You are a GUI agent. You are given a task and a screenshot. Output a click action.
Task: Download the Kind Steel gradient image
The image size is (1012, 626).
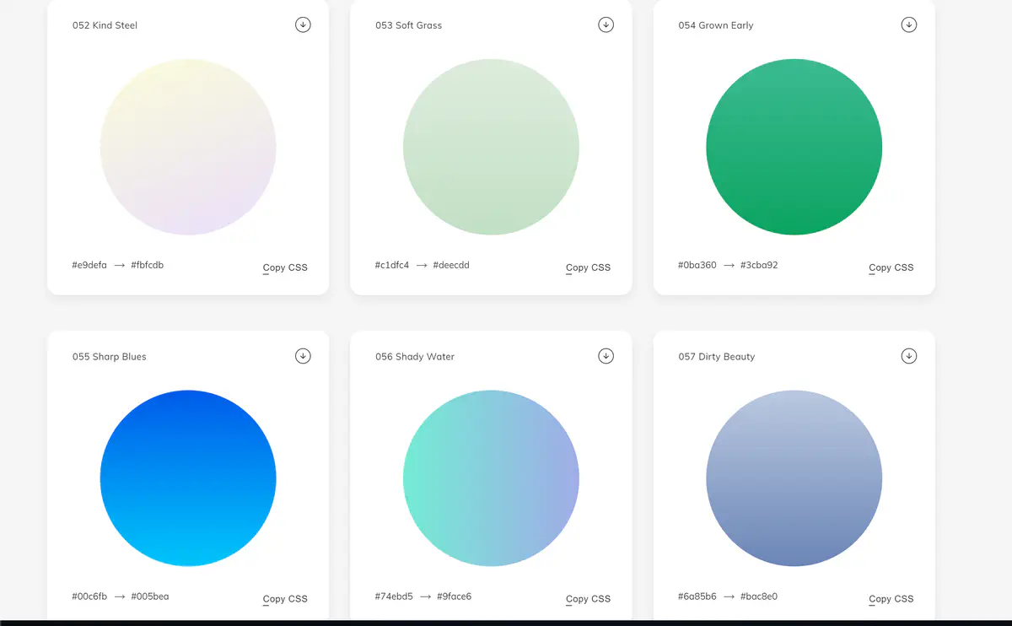(x=303, y=24)
